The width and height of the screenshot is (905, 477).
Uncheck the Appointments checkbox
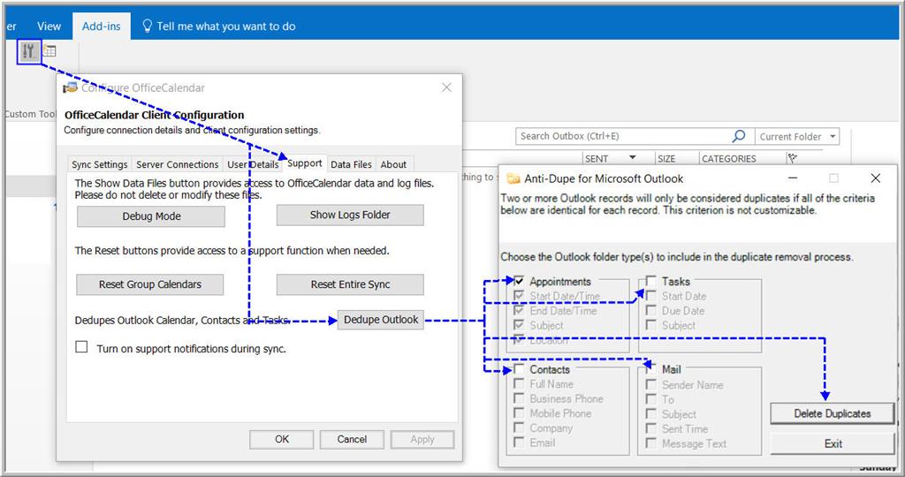pos(519,282)
